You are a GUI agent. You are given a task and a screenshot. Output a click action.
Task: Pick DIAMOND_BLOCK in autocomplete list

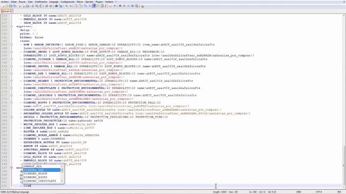tap(42, 174)
